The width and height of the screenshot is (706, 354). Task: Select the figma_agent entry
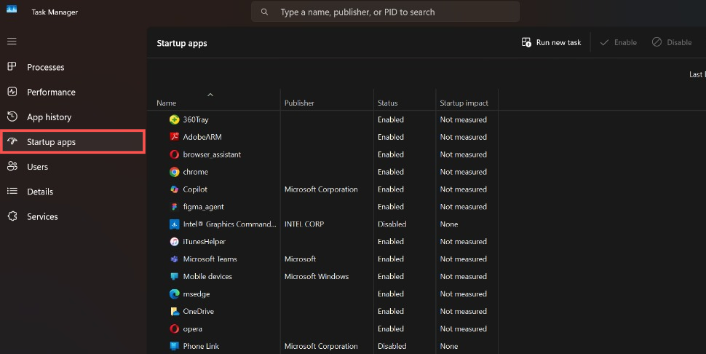point(203,207)
